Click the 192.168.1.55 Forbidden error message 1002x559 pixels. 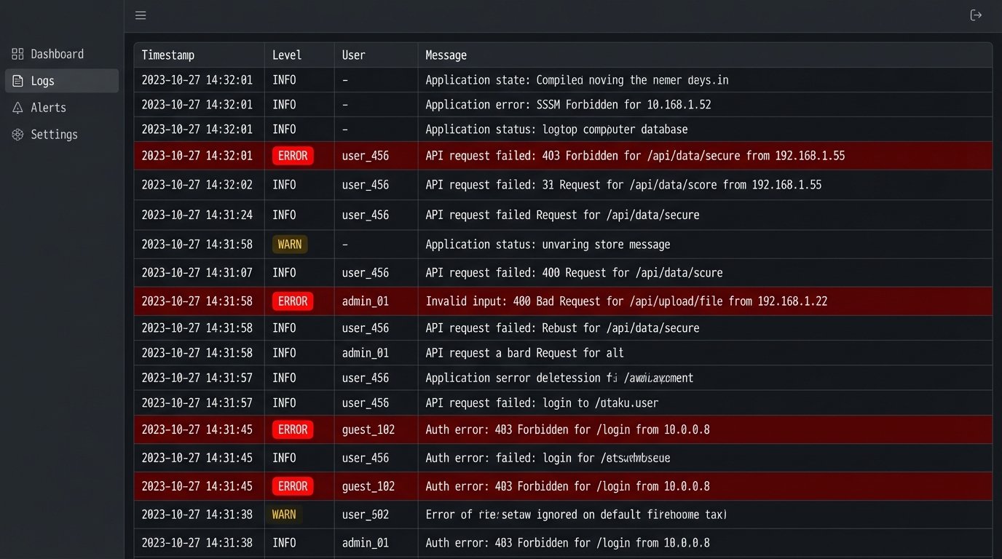[635, 156]
